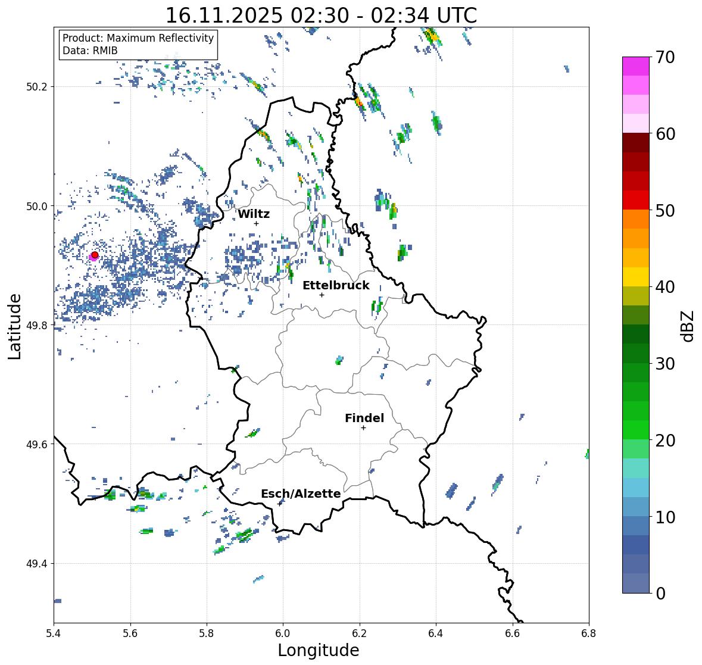Click the Latitude axis label
Screen dimensions: 702x665
point(15,327)
